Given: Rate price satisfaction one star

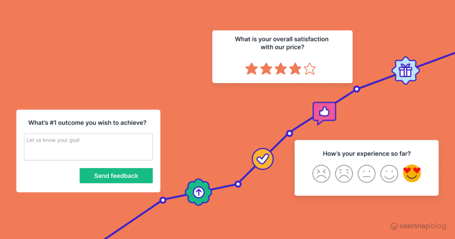Looking at the screenshot, I should [x=251, y=69].
